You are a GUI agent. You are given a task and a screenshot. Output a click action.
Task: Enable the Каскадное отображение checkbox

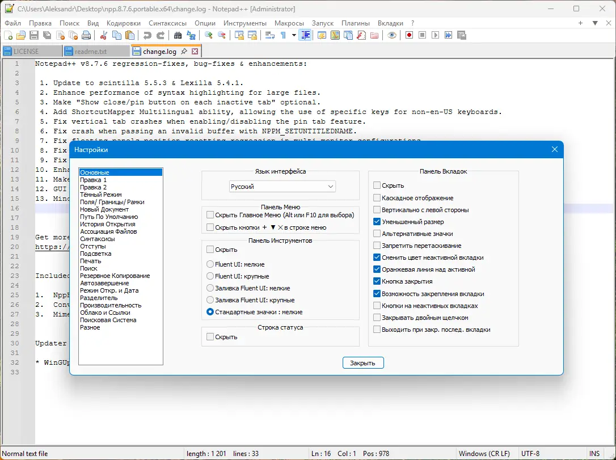[x=377, y=198]
